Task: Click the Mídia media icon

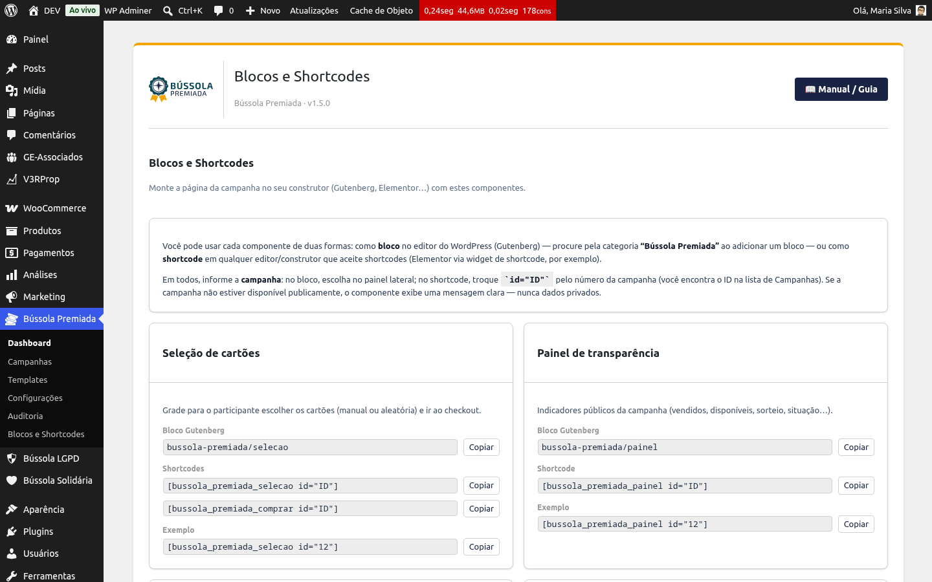Action: (12, 91)
